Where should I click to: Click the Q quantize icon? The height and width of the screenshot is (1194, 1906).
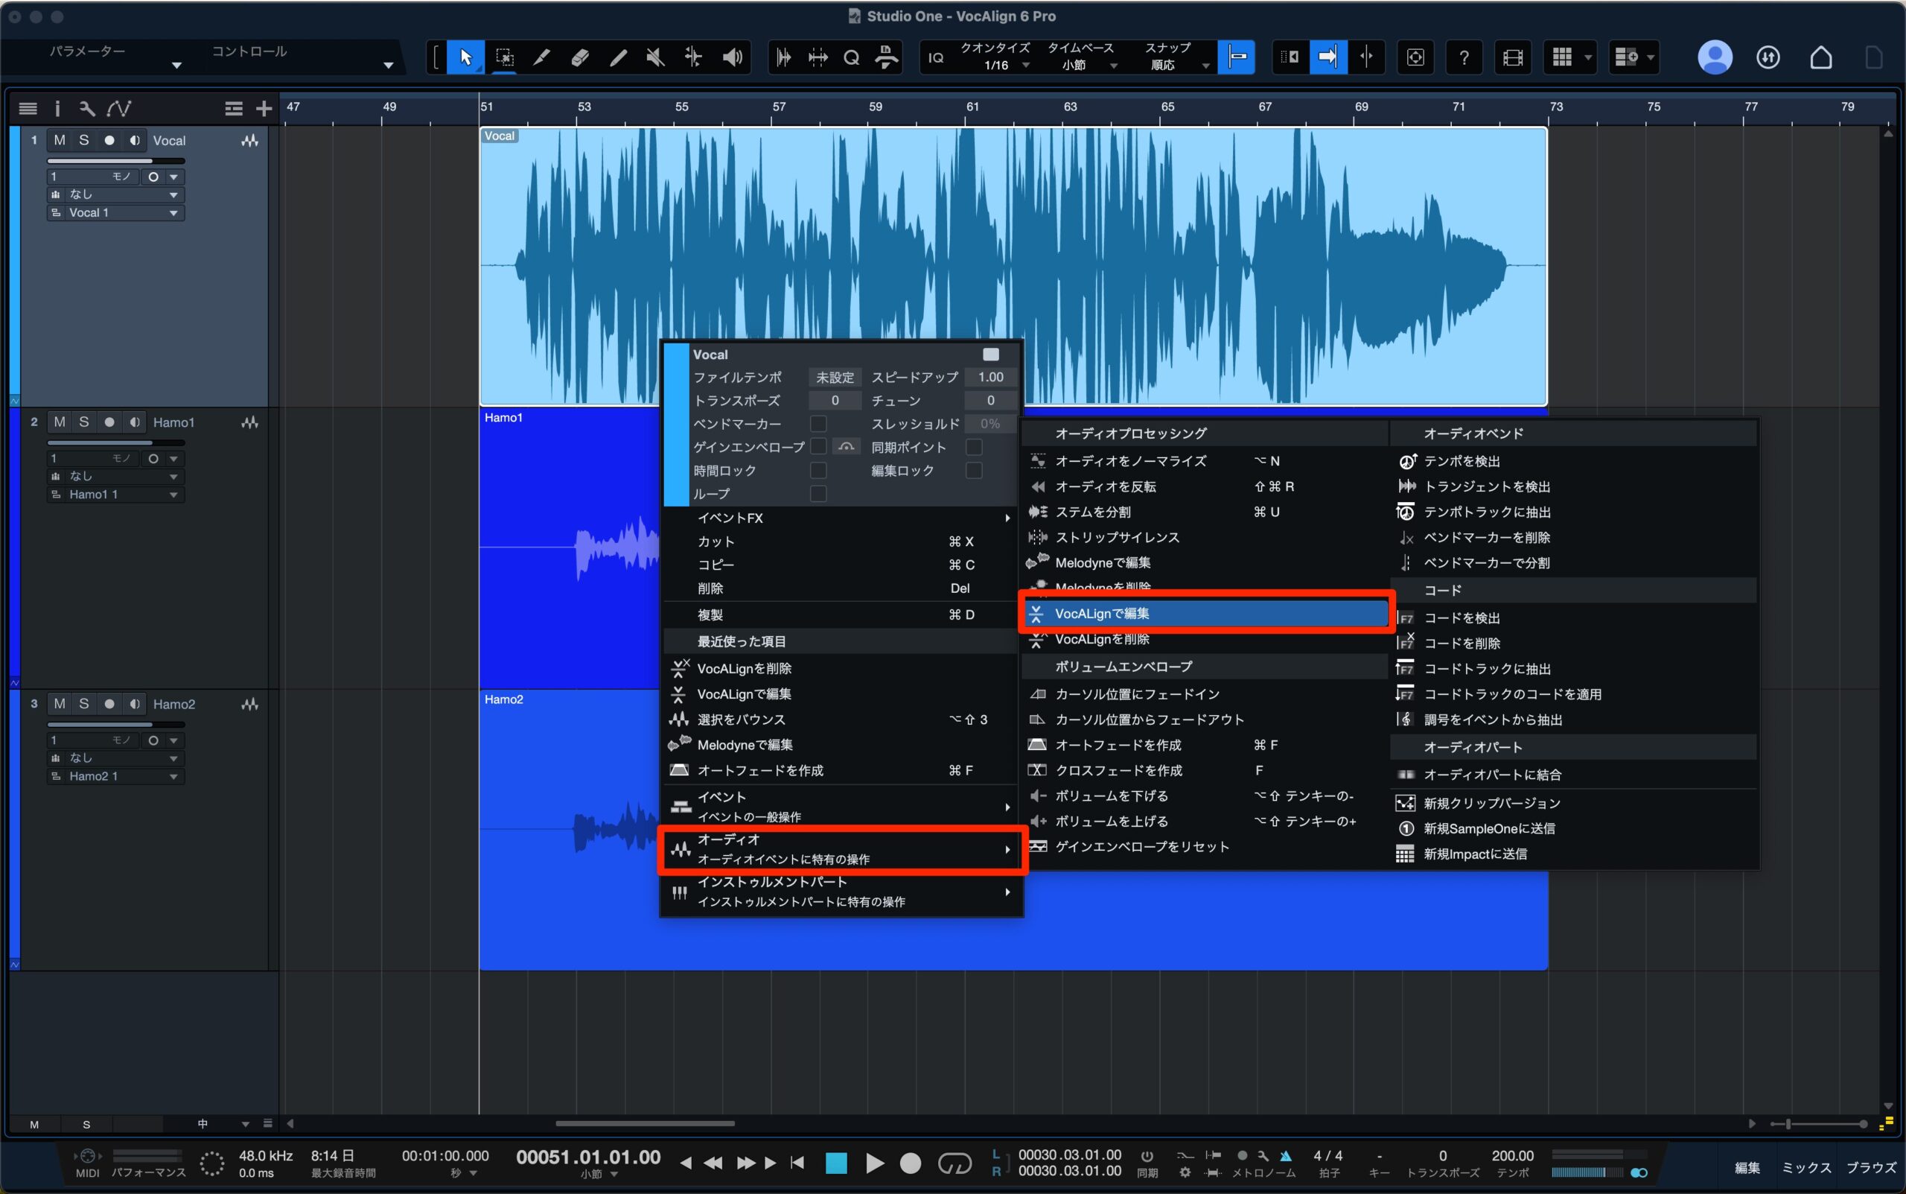point(851,57)
